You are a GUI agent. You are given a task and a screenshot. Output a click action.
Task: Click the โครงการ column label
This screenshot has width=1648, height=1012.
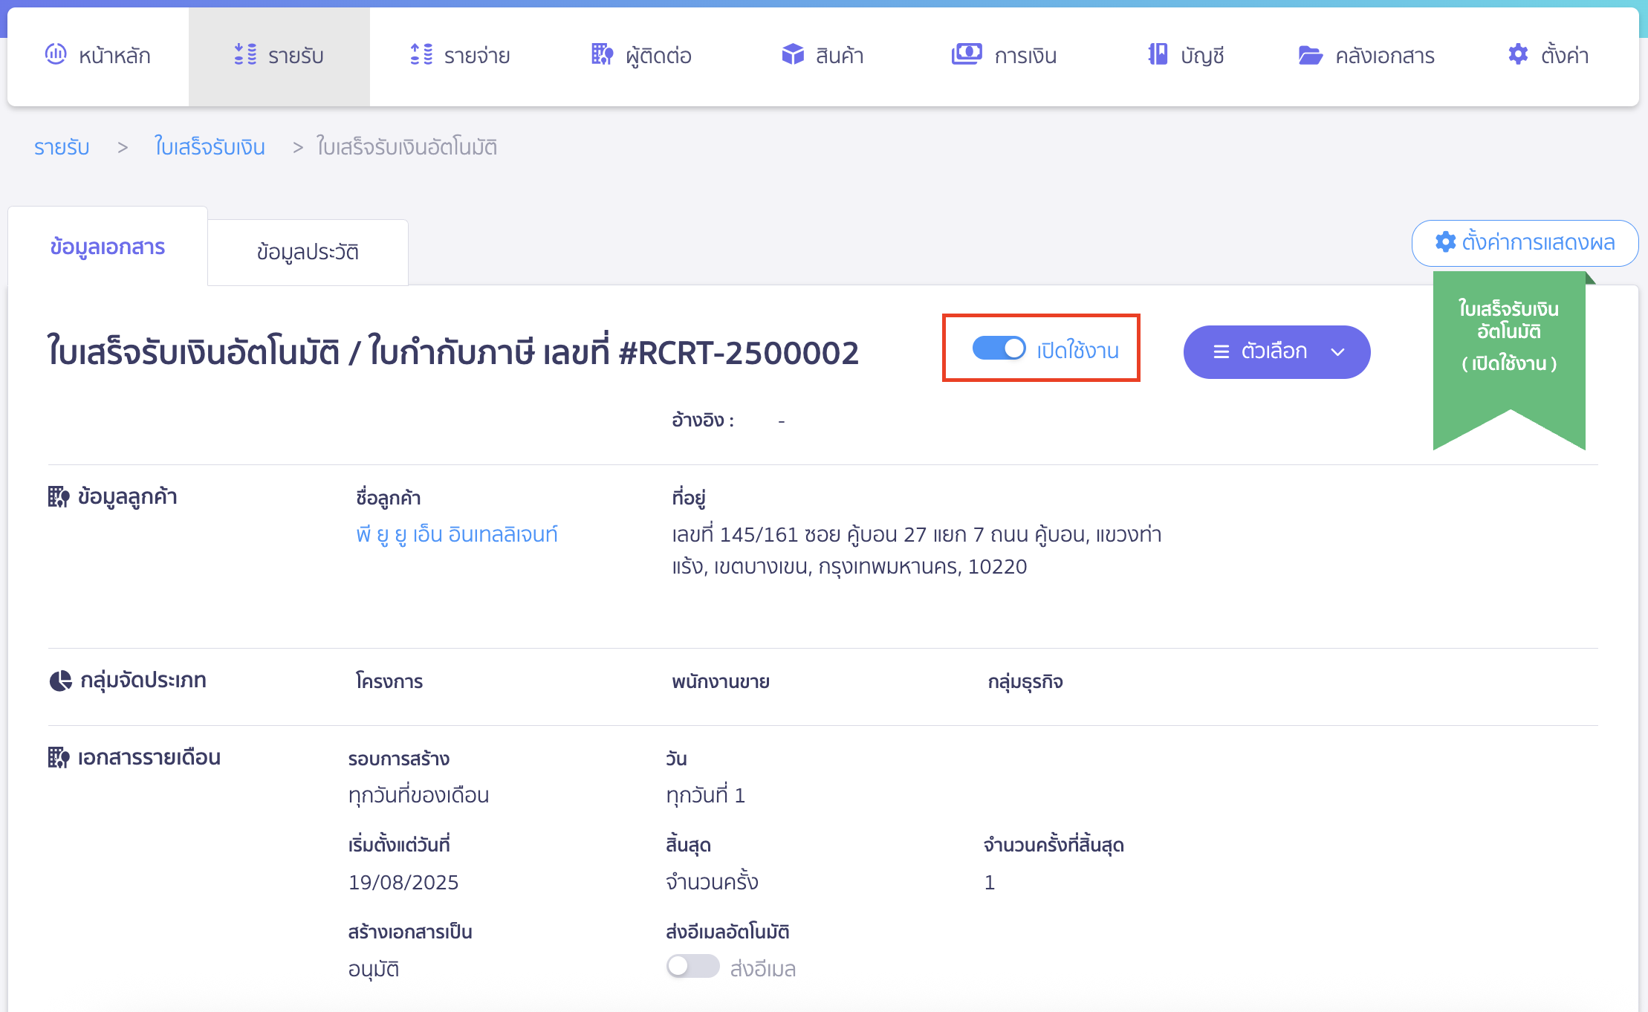[x=389, y=681]
